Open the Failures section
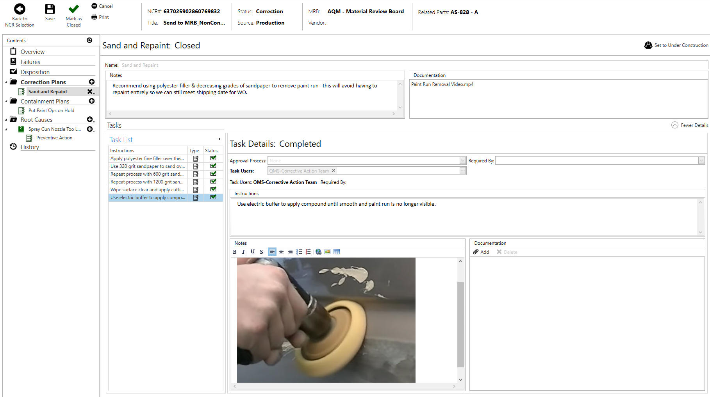Screen dimensions: 710x397 (30, 62)
